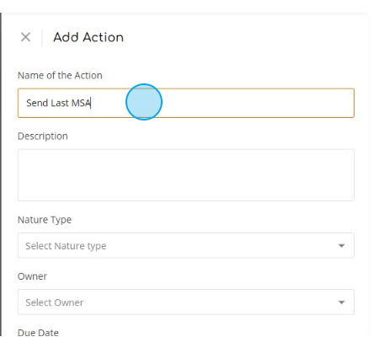379x337 pixels.
Task: Focus the Name of the Action field
Action: [186, 103]
